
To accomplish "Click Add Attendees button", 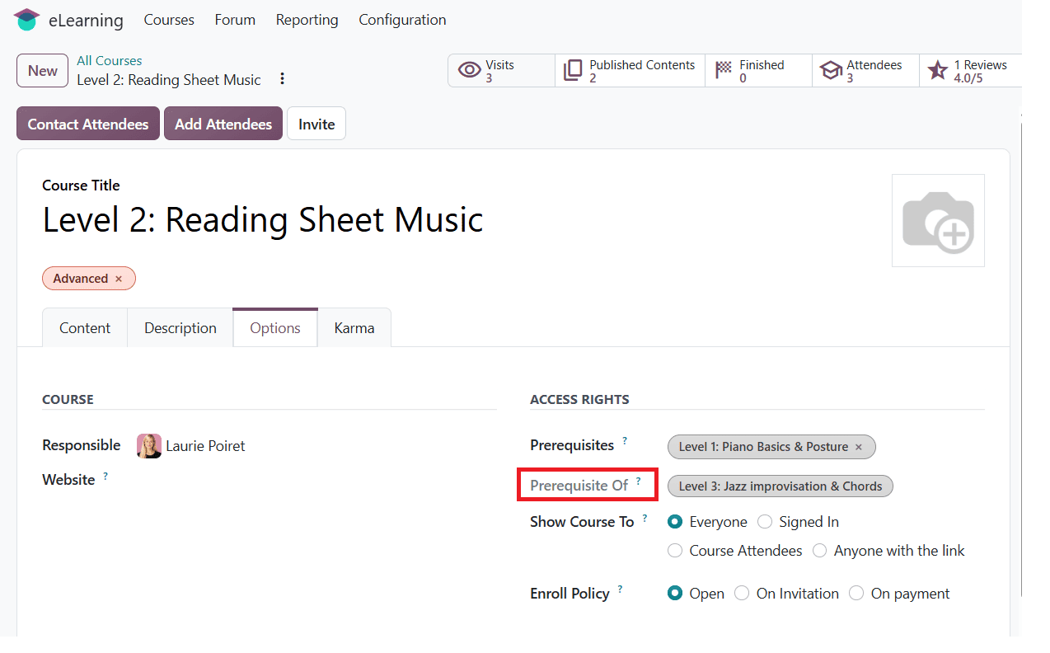I will coord(223,124).
